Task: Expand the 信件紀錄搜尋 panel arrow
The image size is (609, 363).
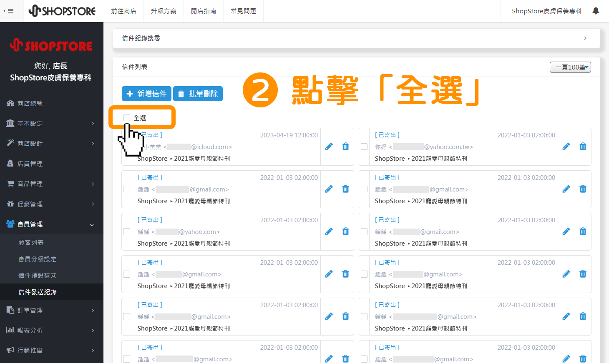Action: click(x=585, y=38)
